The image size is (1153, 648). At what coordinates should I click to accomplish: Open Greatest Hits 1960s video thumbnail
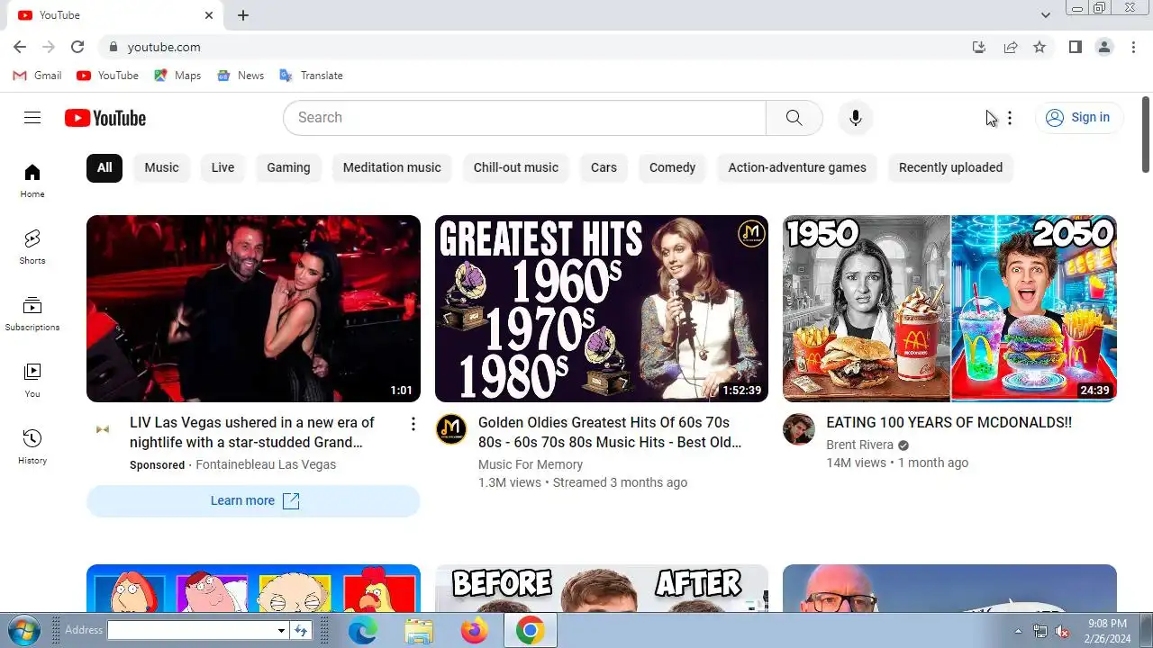602,309
